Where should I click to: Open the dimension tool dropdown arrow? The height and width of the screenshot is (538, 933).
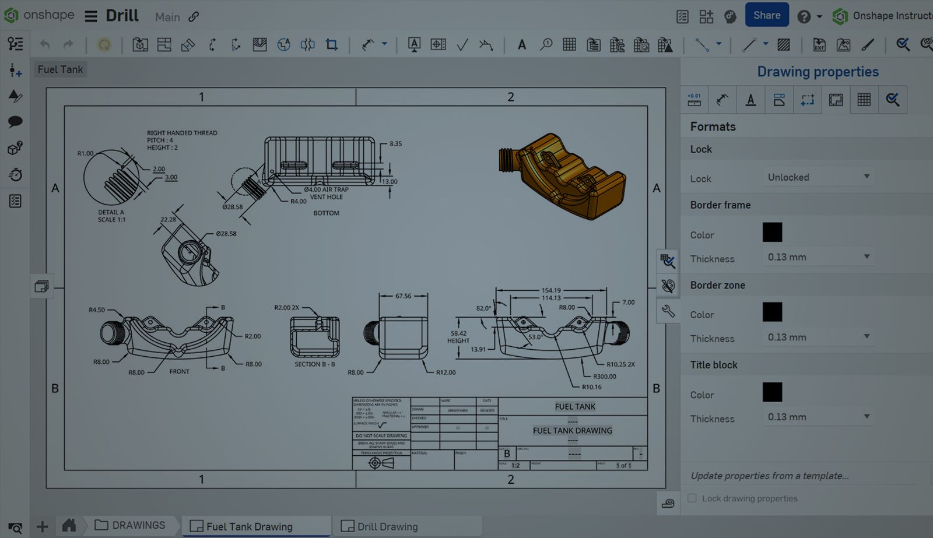pos(384,44)
